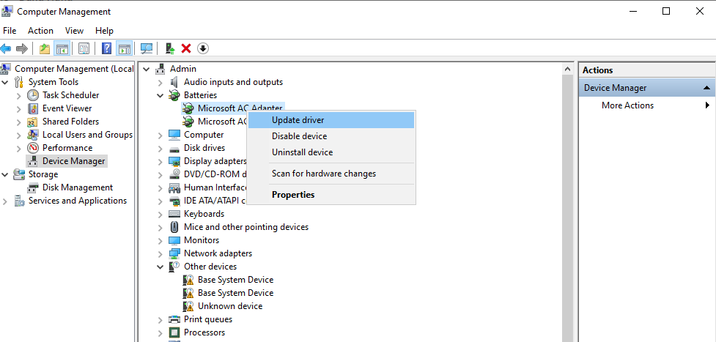The height and width of the screenshot is (342, 716).
Task: Click the red X Uninstall device icon
Action: pos(186,48)
